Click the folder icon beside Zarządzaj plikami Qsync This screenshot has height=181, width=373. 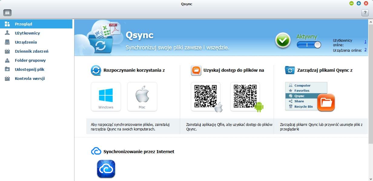pyautogui.click(x=290, y=70)
